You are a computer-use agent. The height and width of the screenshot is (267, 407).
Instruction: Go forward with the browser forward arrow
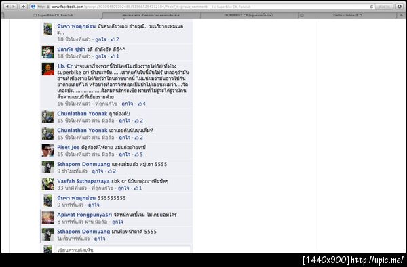[x=14, y=7]
